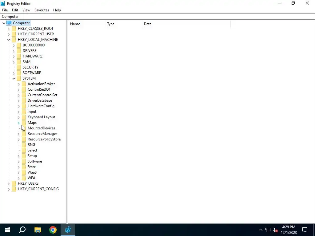Screen dimensions: 315x236
Task: Expand the ControlSet001 key
Action: tap(18, 89)
